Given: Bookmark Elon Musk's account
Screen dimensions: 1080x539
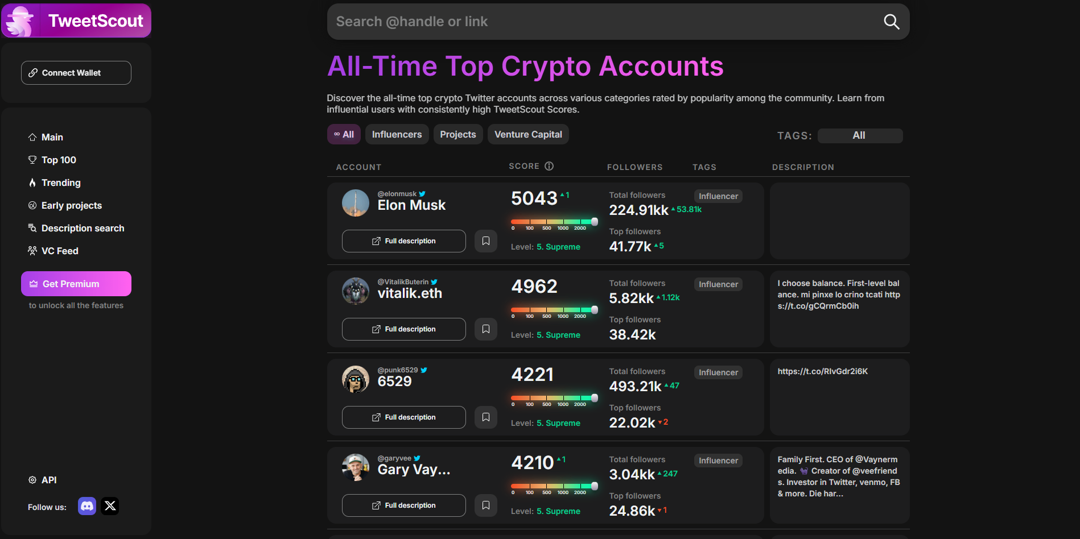Looking at the screenshot, I should click(x=485, y=241).
